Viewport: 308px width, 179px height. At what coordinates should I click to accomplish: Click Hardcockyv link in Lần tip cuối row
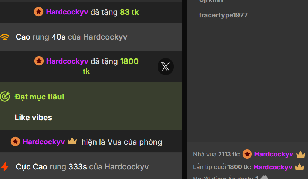tap(273, 167)
